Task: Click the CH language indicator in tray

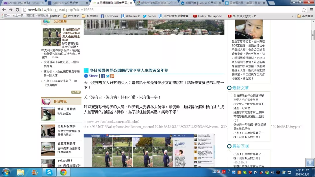Action: (214, 172)
